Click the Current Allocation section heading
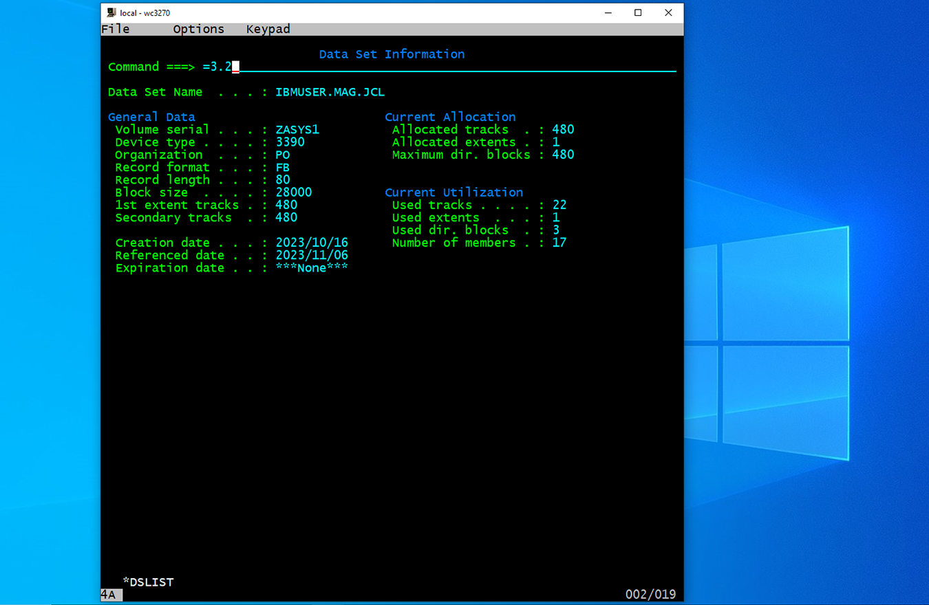The height and width of the screenshot is (605, 929). (450, 117)
